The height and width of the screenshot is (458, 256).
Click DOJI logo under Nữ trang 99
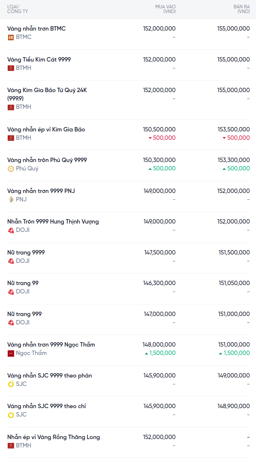pos(11,292)
